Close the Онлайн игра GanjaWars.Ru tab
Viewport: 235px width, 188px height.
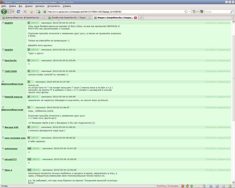coord(89,18)
